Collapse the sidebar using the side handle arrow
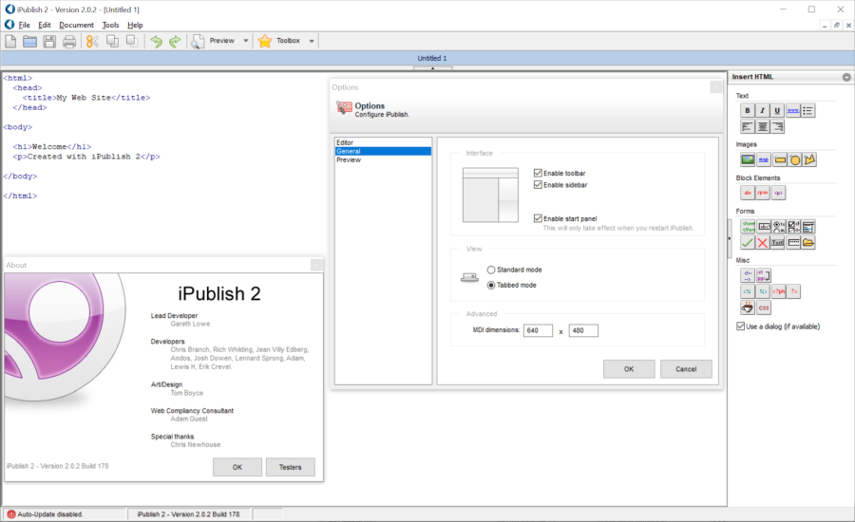855x522 pixels. tap(730, 238)
